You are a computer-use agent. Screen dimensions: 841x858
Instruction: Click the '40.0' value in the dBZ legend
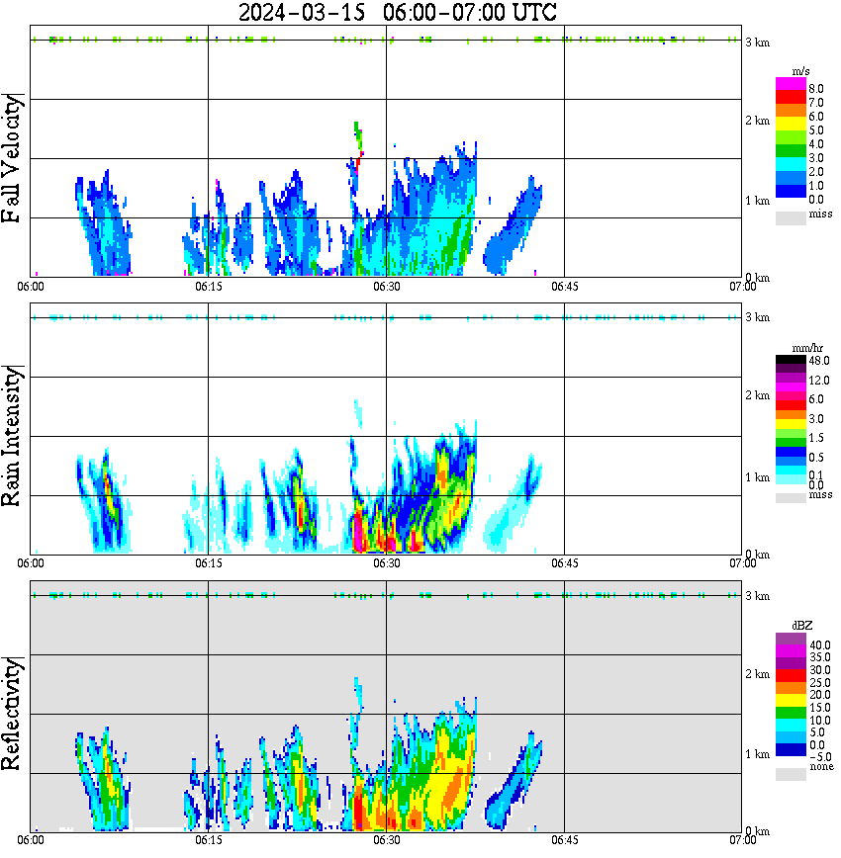pos(820,645)
